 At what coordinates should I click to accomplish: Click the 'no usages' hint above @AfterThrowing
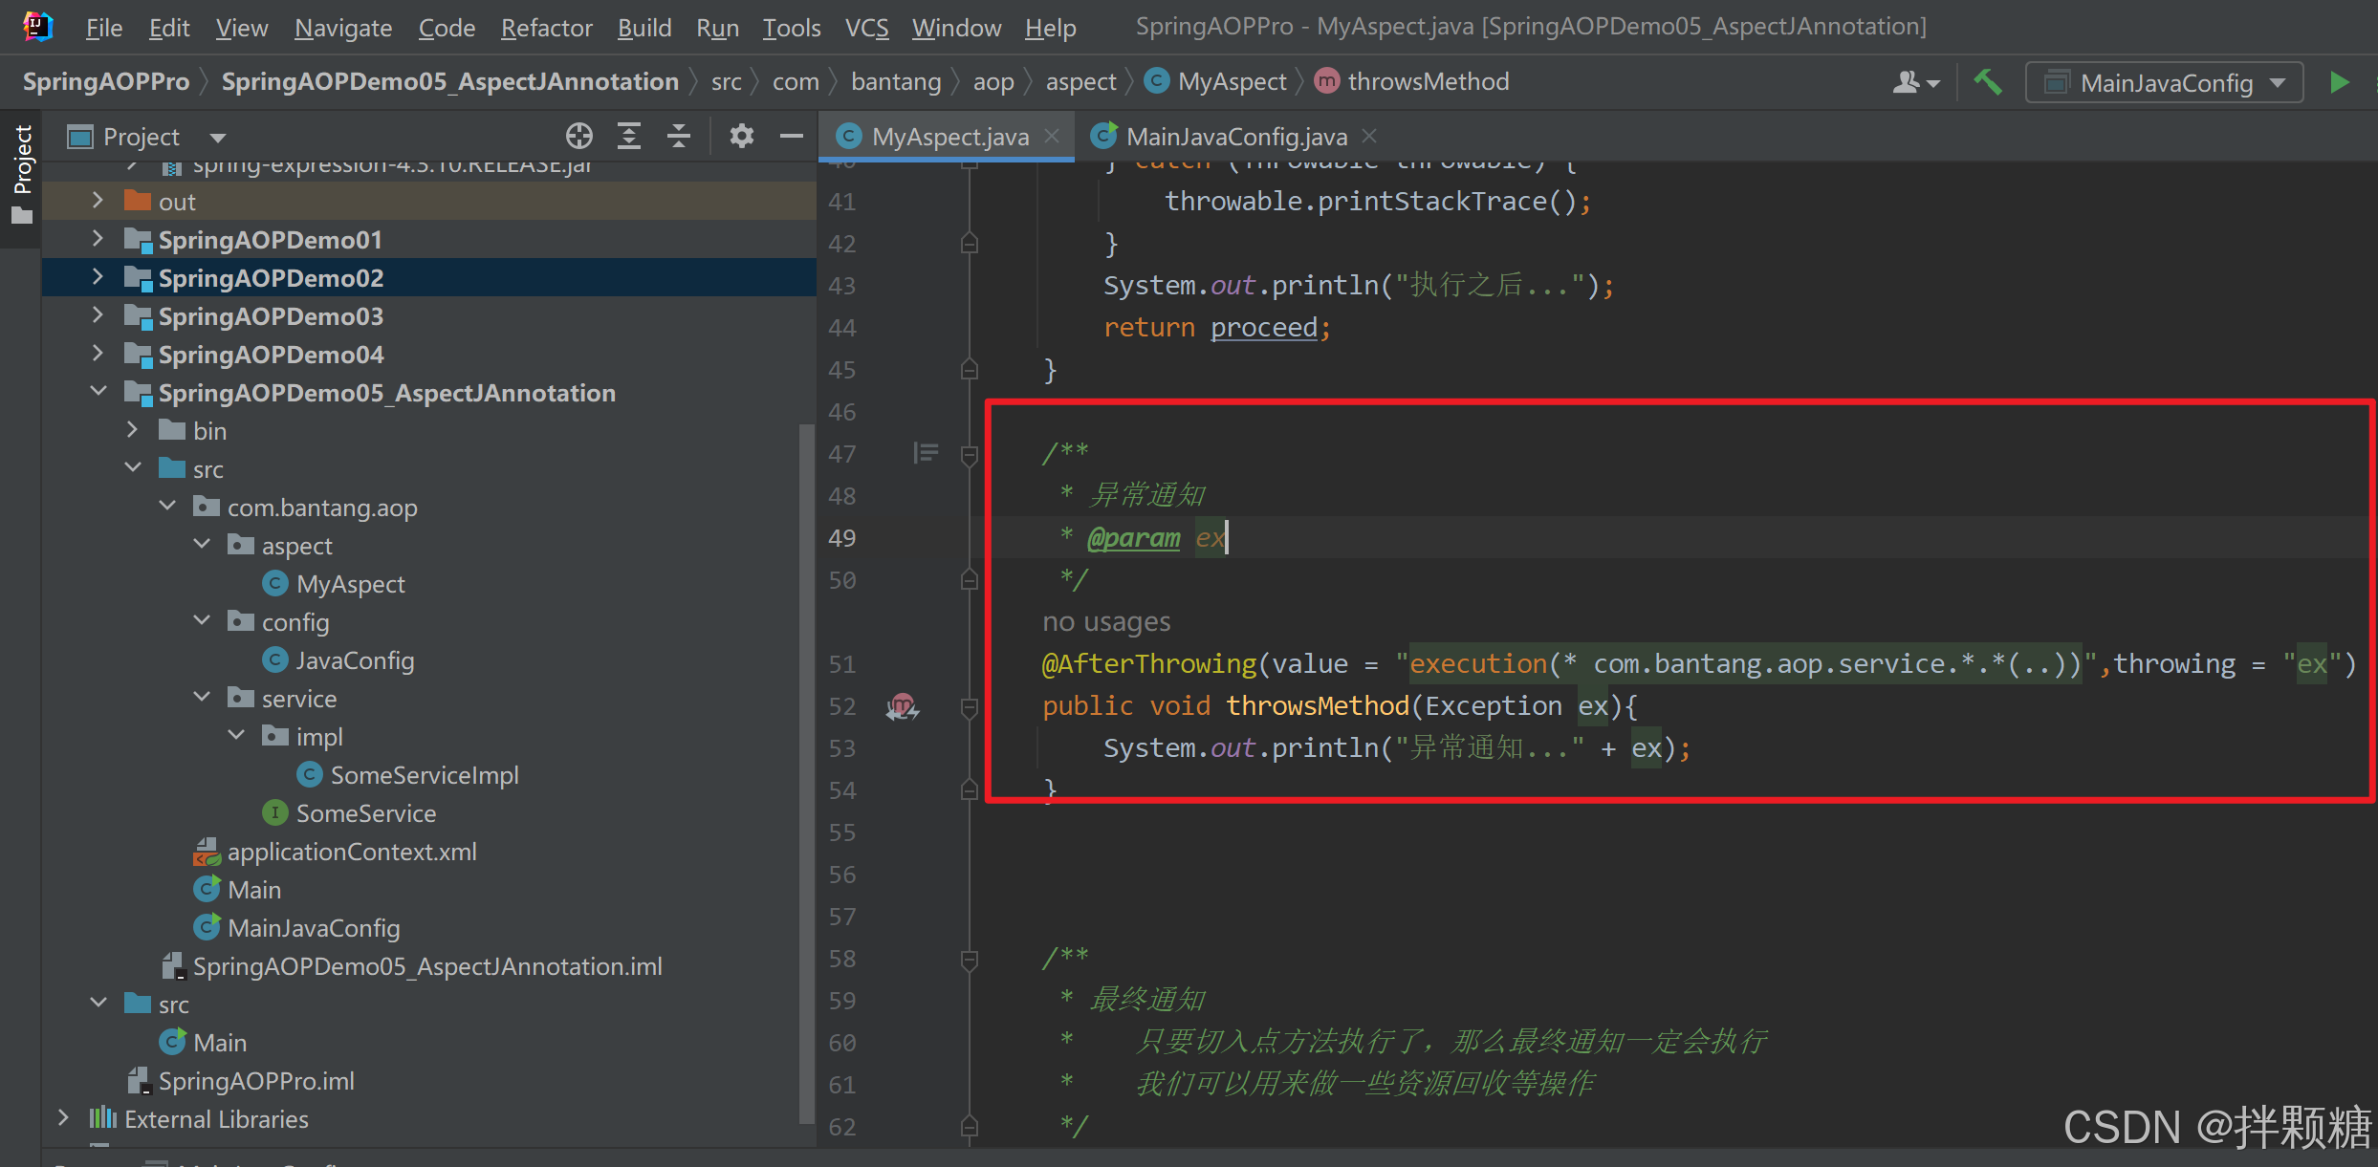(1105, 622)
